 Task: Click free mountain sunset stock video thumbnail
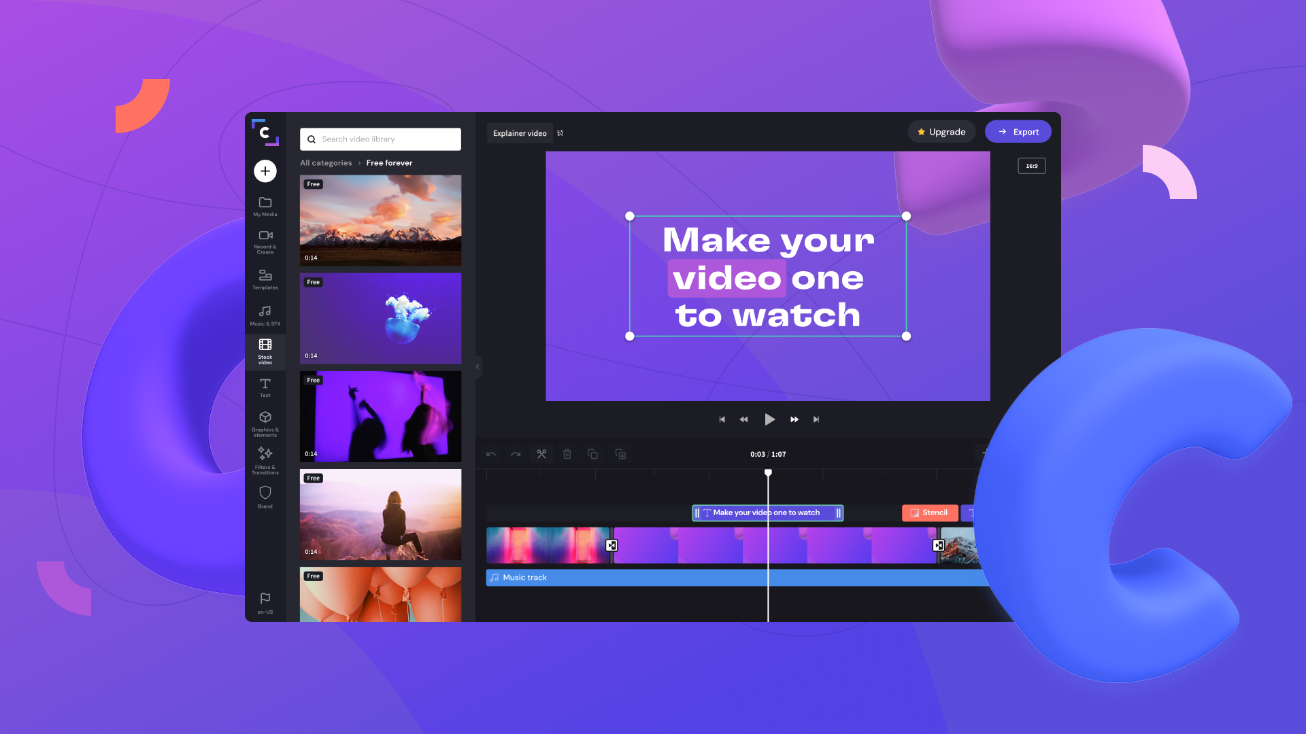pyautogui.click(x=380, y=219)
